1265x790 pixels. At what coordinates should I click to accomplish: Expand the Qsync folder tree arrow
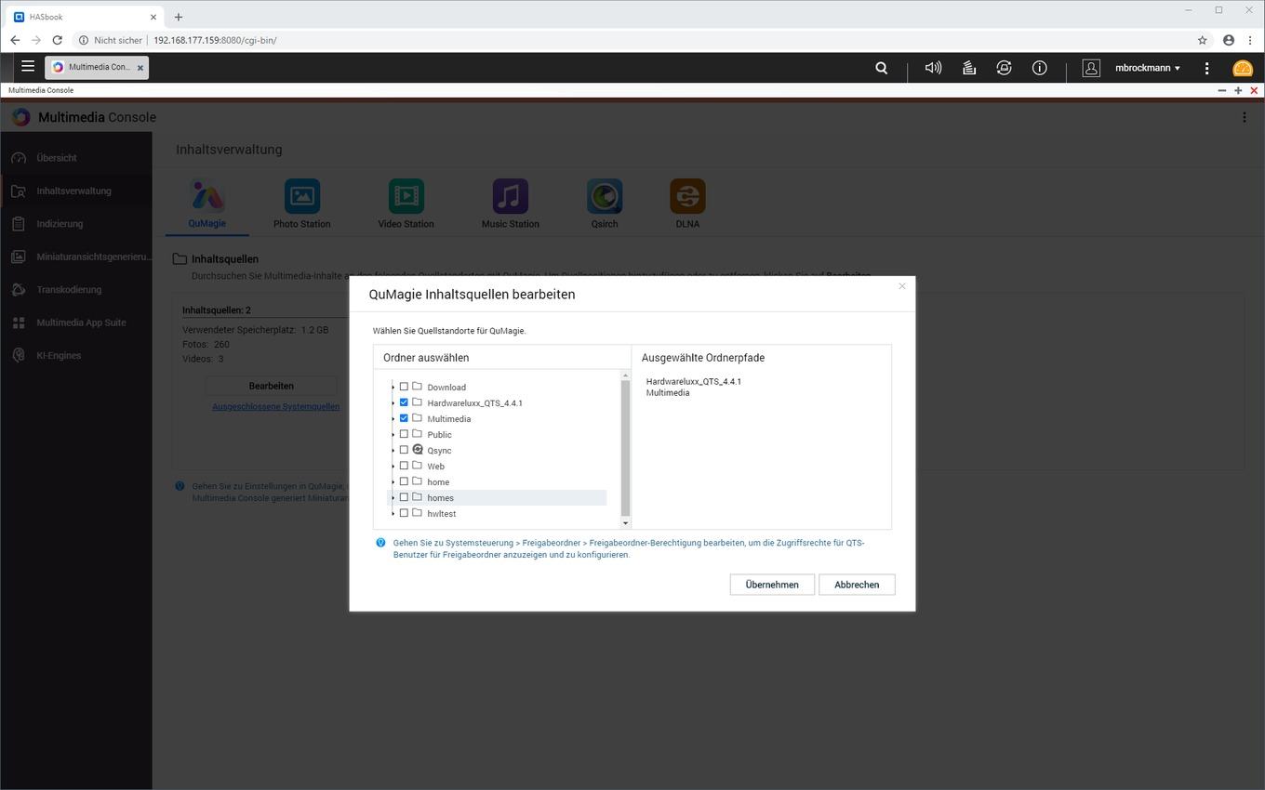tap(393, 451)
